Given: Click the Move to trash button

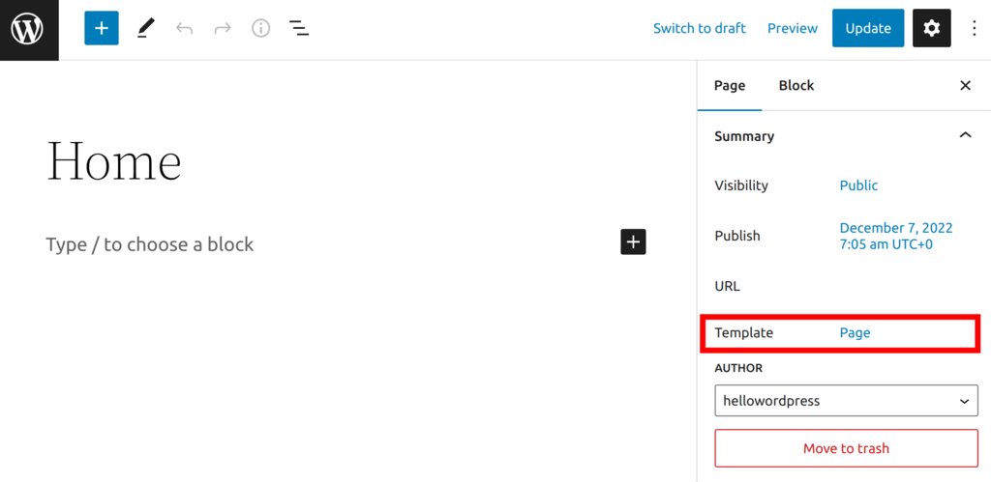Looking at the screenshot, I should coord(846,448).
